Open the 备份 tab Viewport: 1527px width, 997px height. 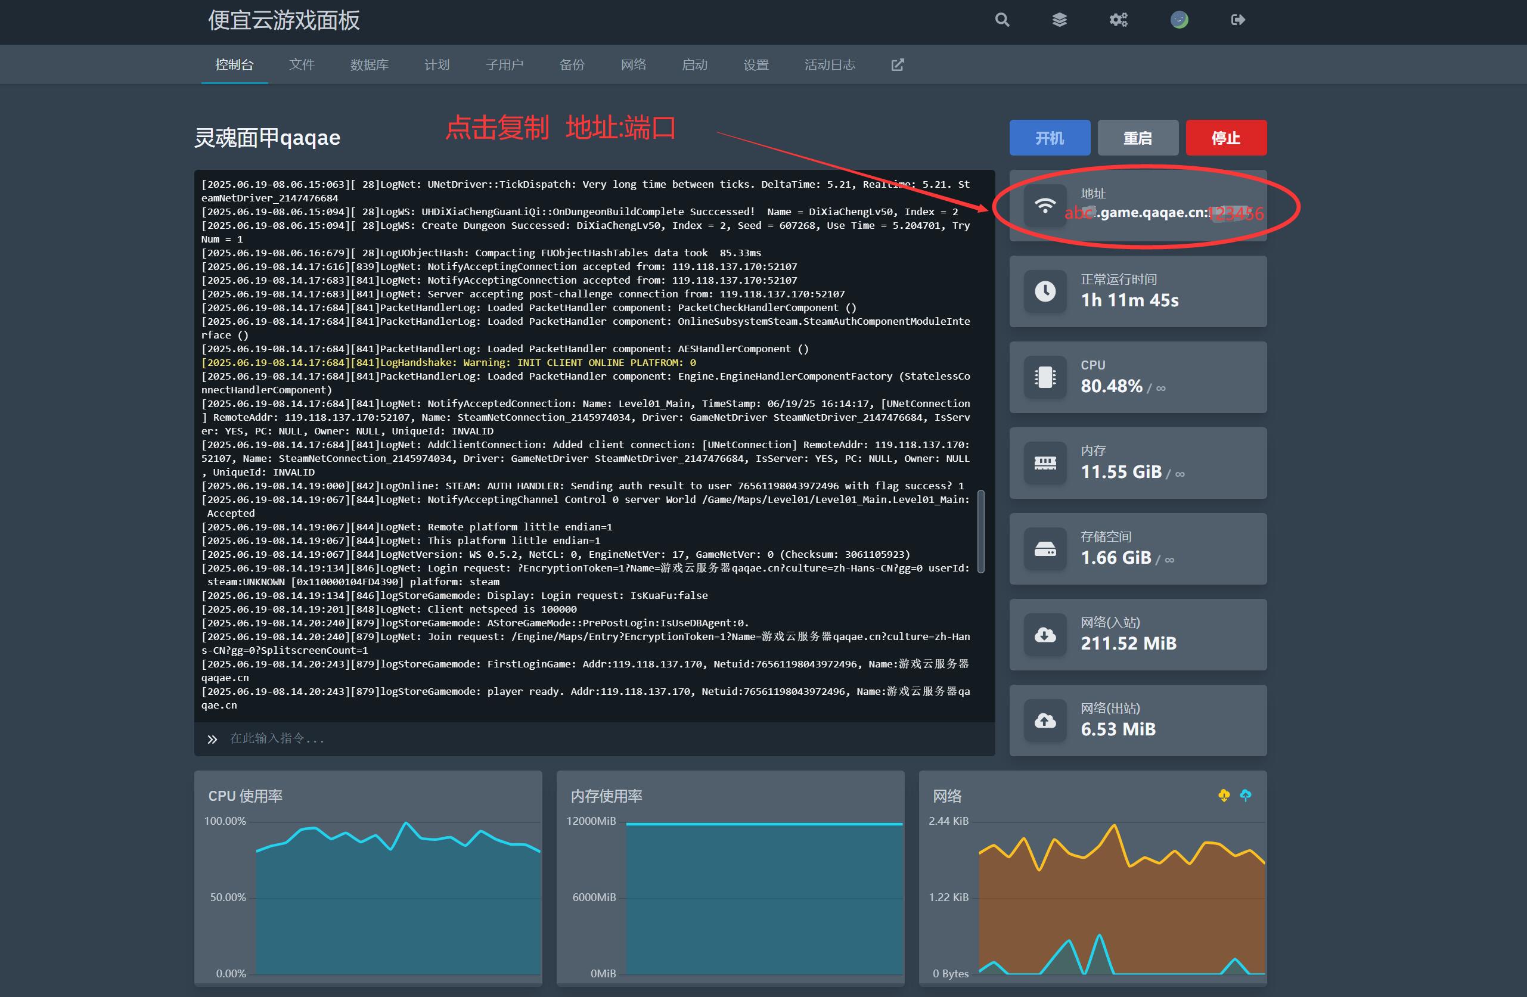572,65
